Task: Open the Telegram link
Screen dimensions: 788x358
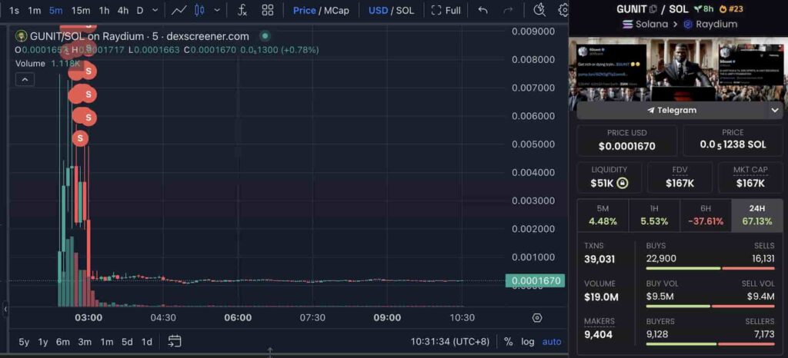Action: click(671, 110)
